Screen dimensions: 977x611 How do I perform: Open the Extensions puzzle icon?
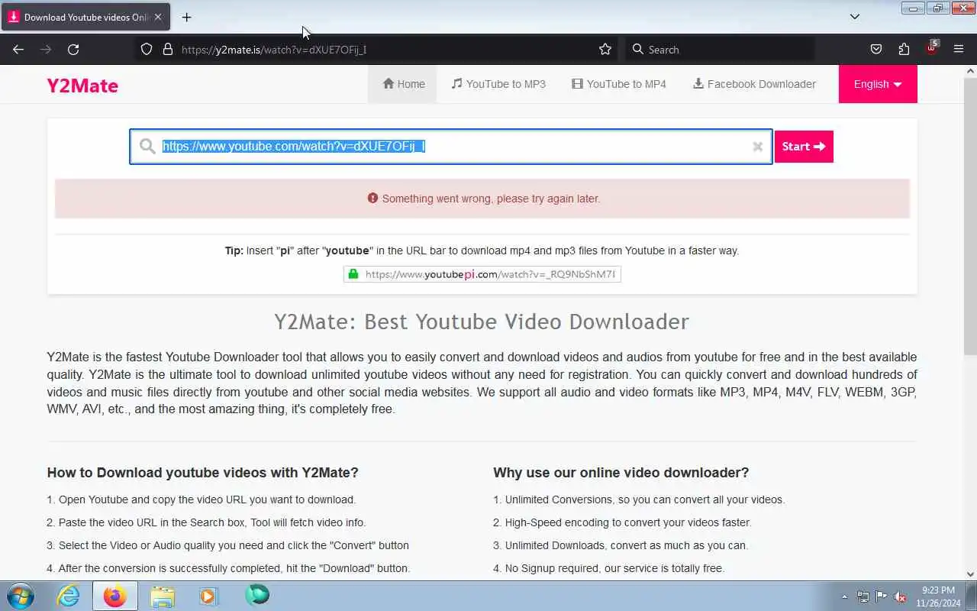click(x=904, y=50)
